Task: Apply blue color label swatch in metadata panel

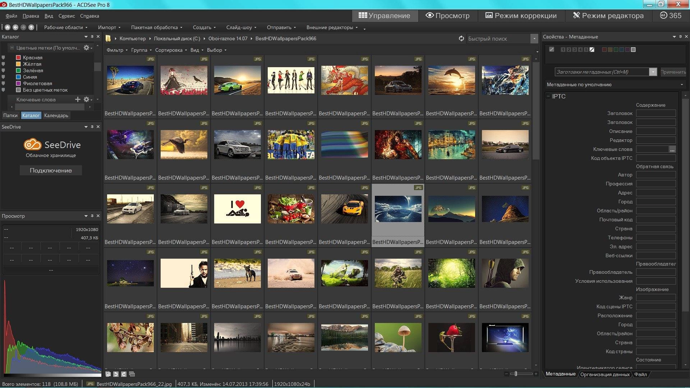Action: (x=622, y=50)
